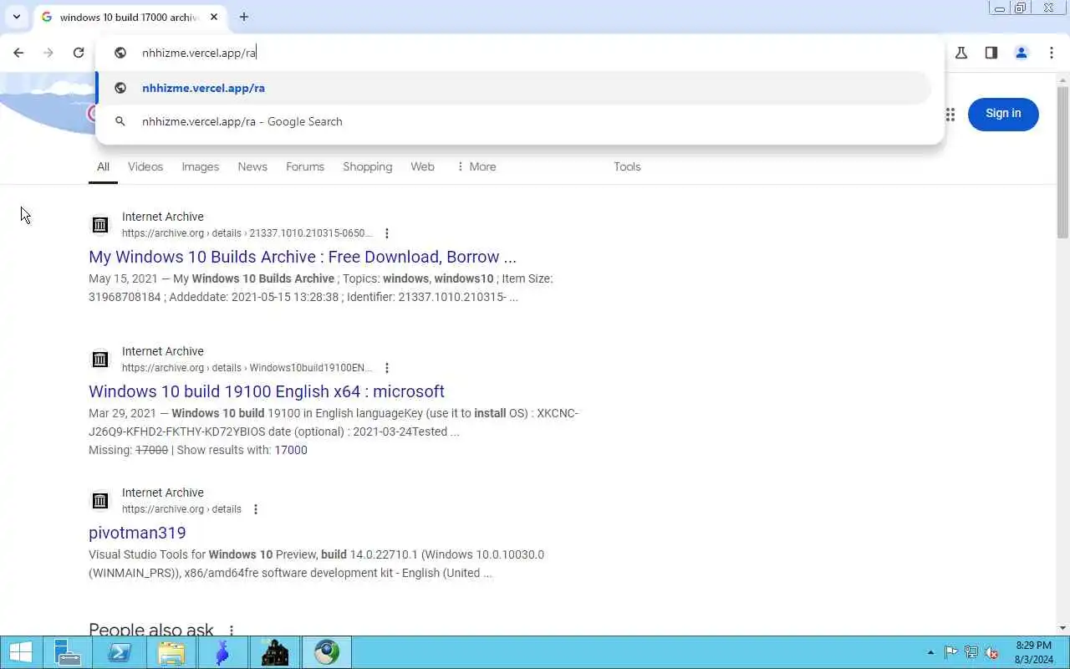Click archive favicon beside Builds Archive result
Image resolution: width=1070 pixels, height=669 pixels.
click(x=100, y=225)
